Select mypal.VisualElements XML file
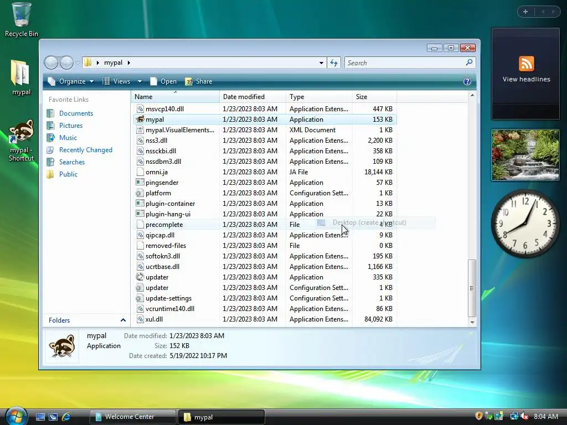The height and width of the screenshot is (425, 567). coord(265,129)
